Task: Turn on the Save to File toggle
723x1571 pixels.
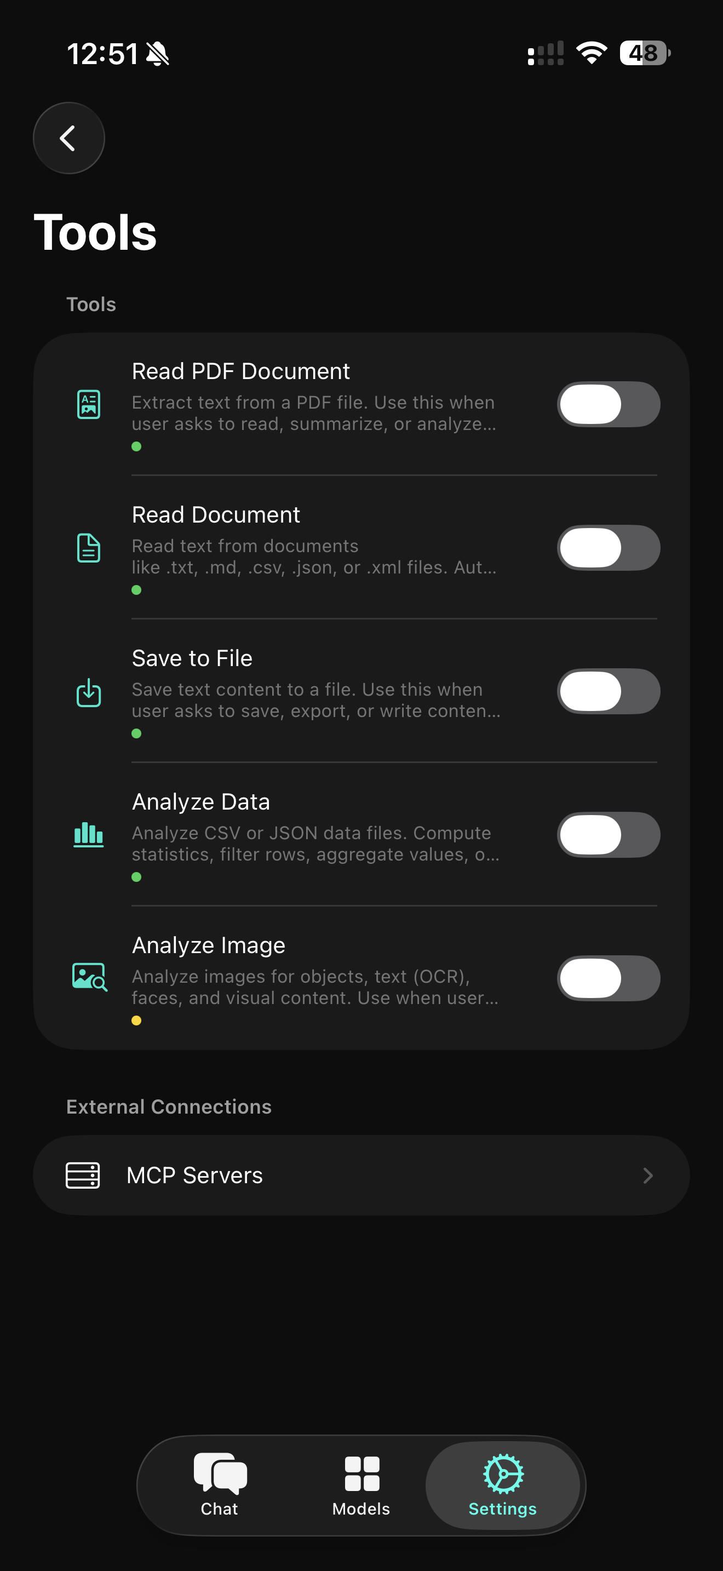Action: (x=608, y=691)
